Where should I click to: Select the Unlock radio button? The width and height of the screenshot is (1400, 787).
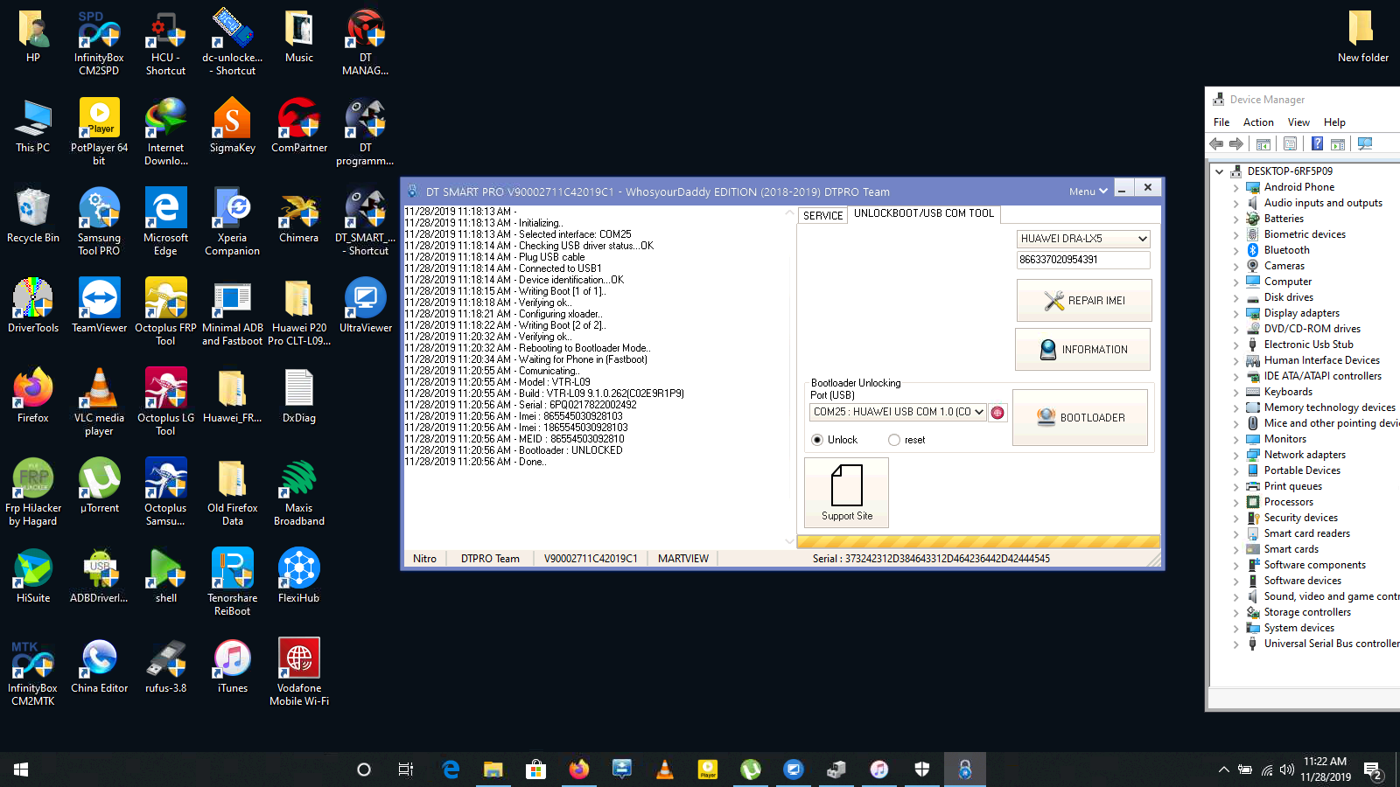coord(817,440)
